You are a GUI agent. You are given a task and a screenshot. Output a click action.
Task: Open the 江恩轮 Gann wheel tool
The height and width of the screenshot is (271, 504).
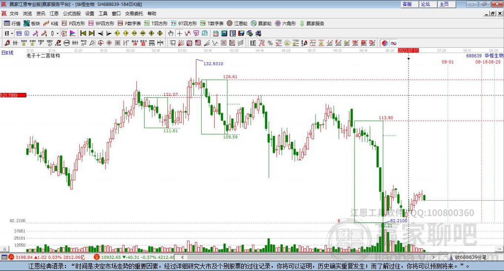237,24
